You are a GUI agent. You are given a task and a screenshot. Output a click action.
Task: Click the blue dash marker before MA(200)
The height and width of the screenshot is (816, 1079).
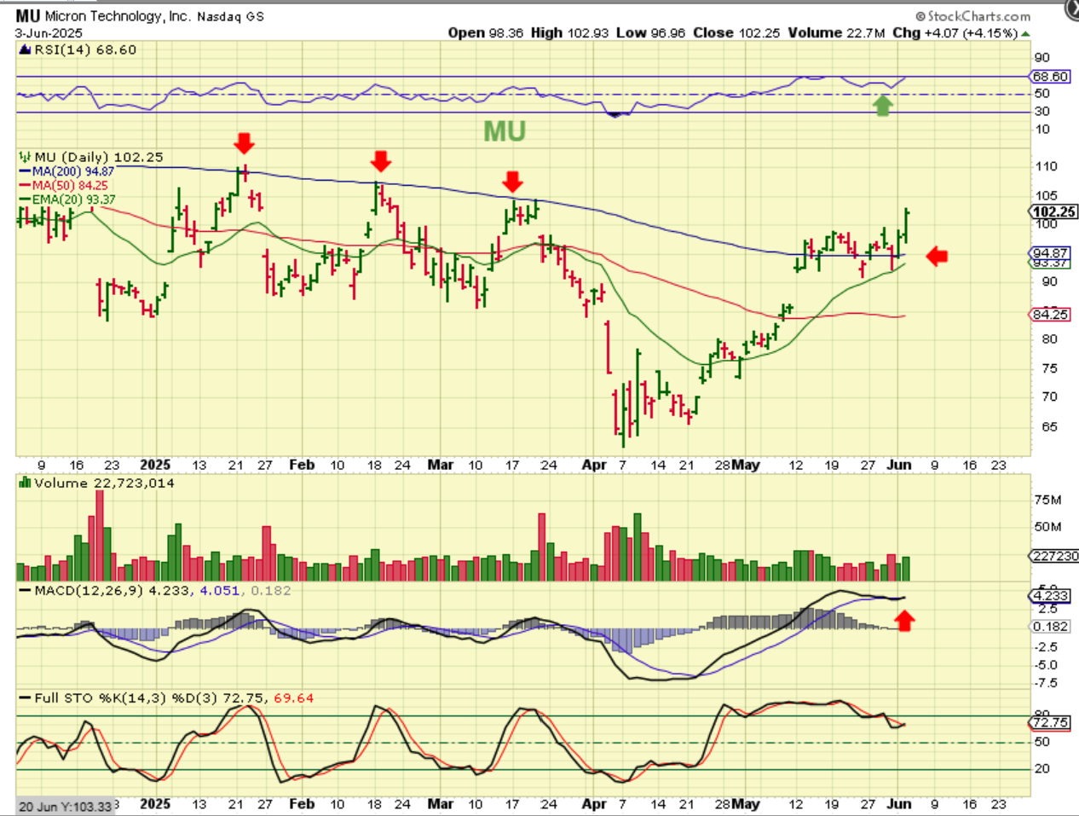[25, 171]
